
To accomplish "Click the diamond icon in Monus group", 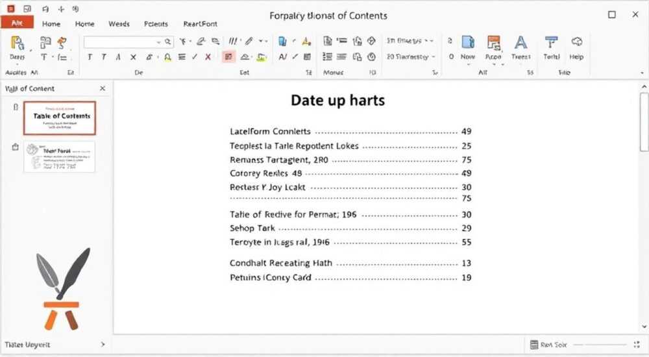I will coord(371,41).
